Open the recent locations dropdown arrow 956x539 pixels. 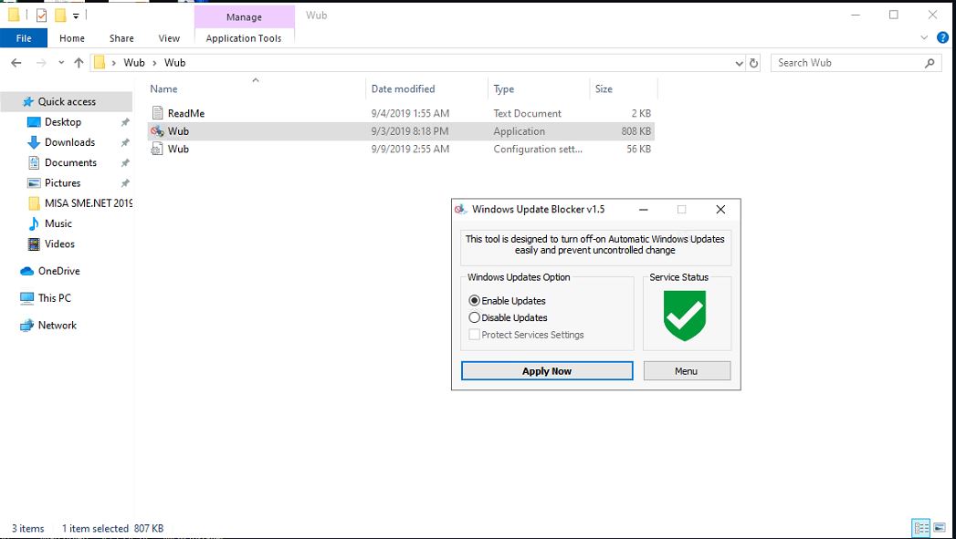pos(61,63)
